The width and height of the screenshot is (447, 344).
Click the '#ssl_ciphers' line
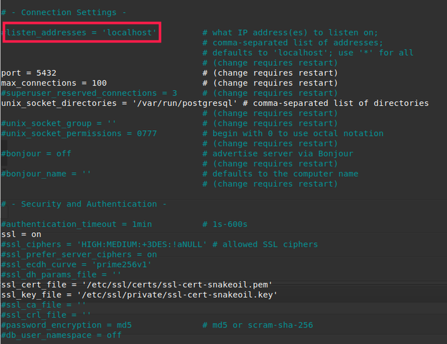(x=104, y=245)
